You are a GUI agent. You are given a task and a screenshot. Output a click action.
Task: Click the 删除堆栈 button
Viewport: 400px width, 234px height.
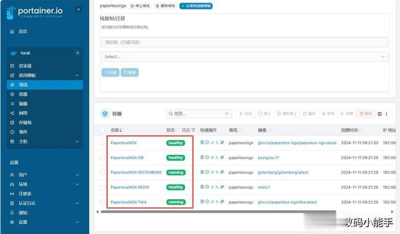(165, 6)
